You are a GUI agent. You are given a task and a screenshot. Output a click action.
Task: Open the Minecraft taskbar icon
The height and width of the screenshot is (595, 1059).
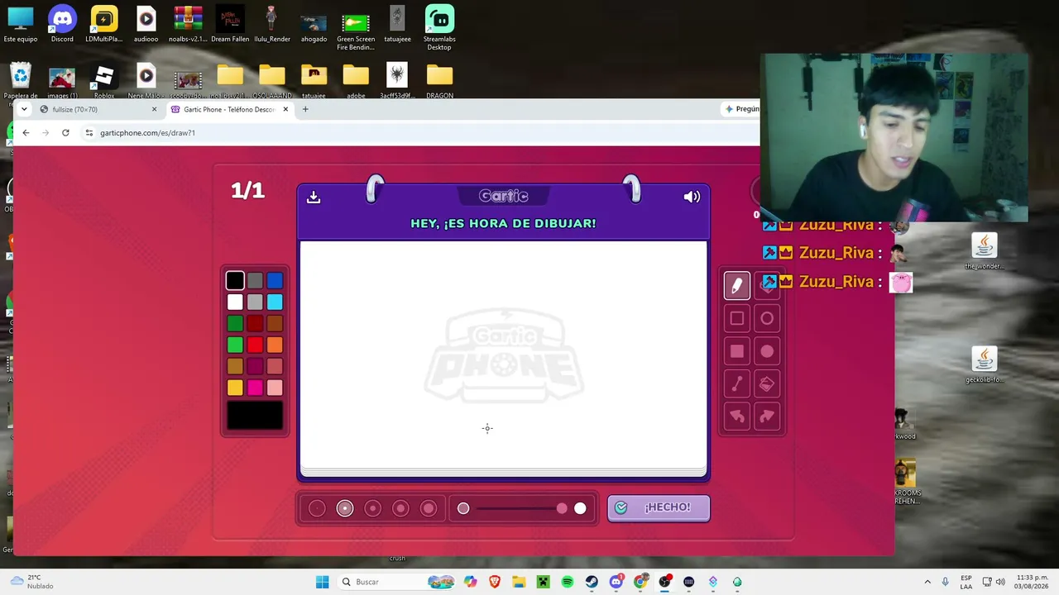click(543, 582)
